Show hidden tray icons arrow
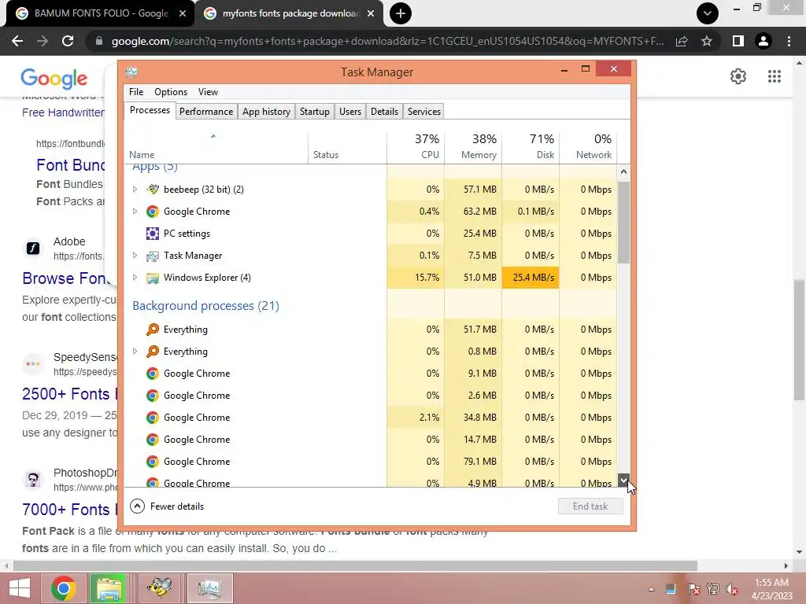Screen dimensions: 806x604 tap(651, 589)
